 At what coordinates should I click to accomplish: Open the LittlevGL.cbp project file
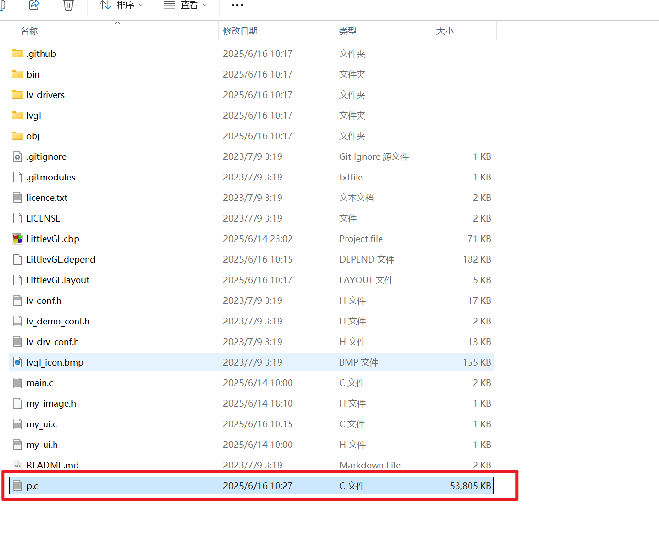53,239
